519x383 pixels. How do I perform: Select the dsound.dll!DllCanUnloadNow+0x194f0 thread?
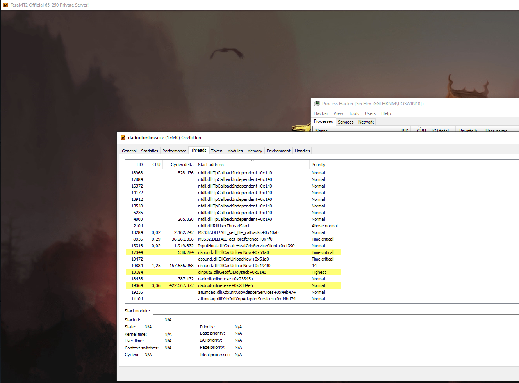(x=233, y=266)
